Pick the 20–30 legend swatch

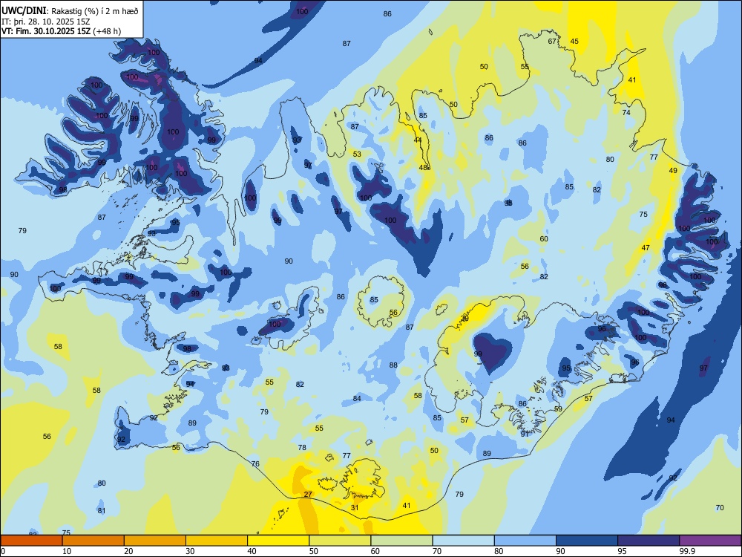click(155, 541)
